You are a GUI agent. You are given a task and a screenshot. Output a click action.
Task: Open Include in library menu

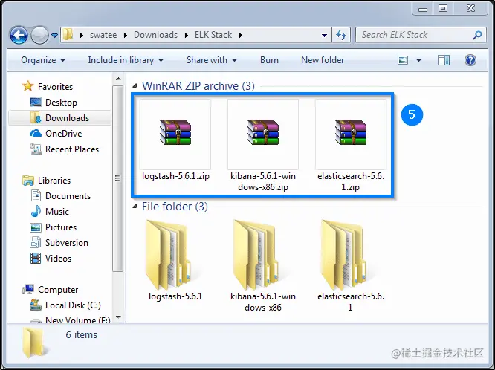pyautogui.click(x=126, y=60)
